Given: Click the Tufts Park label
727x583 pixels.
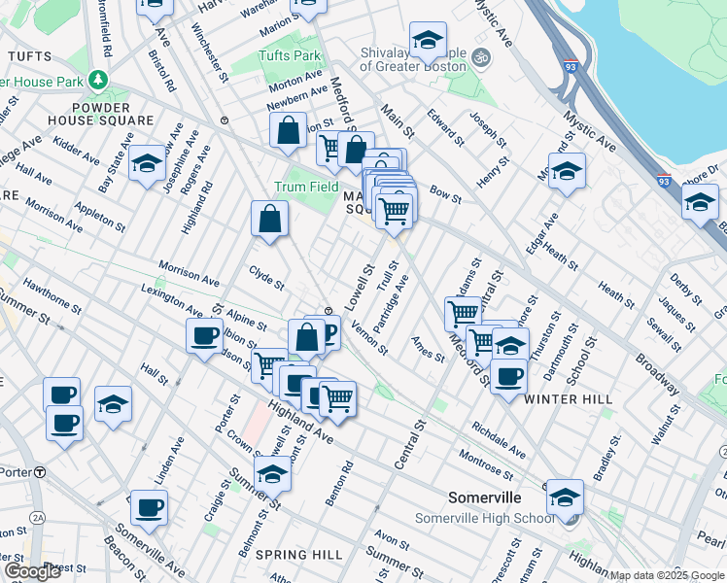Looking at the screenshot, I should [290, 55].
